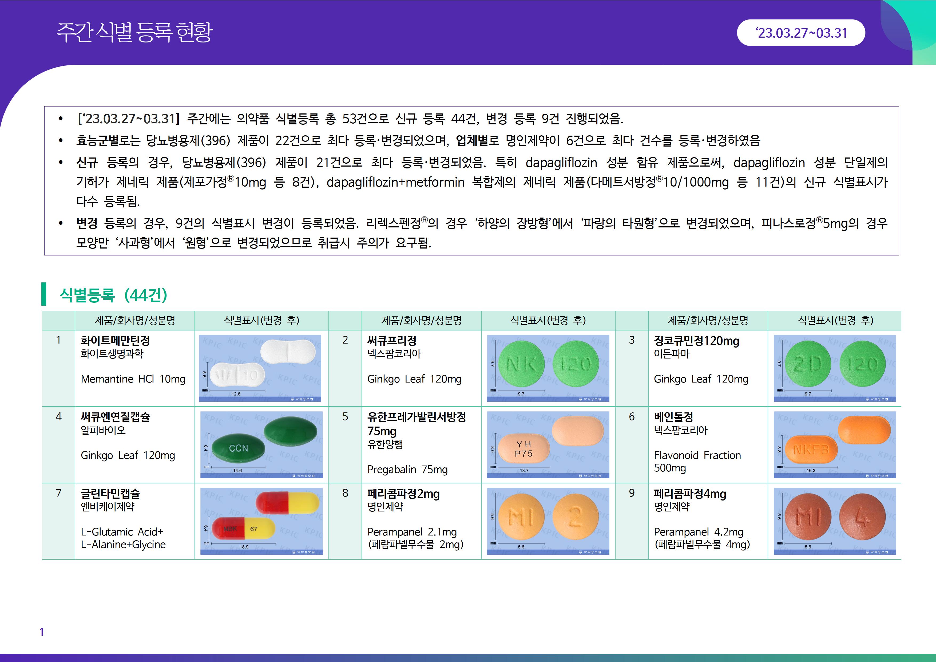Click the white Memantine pill image
936x662 pixels.
260,368
